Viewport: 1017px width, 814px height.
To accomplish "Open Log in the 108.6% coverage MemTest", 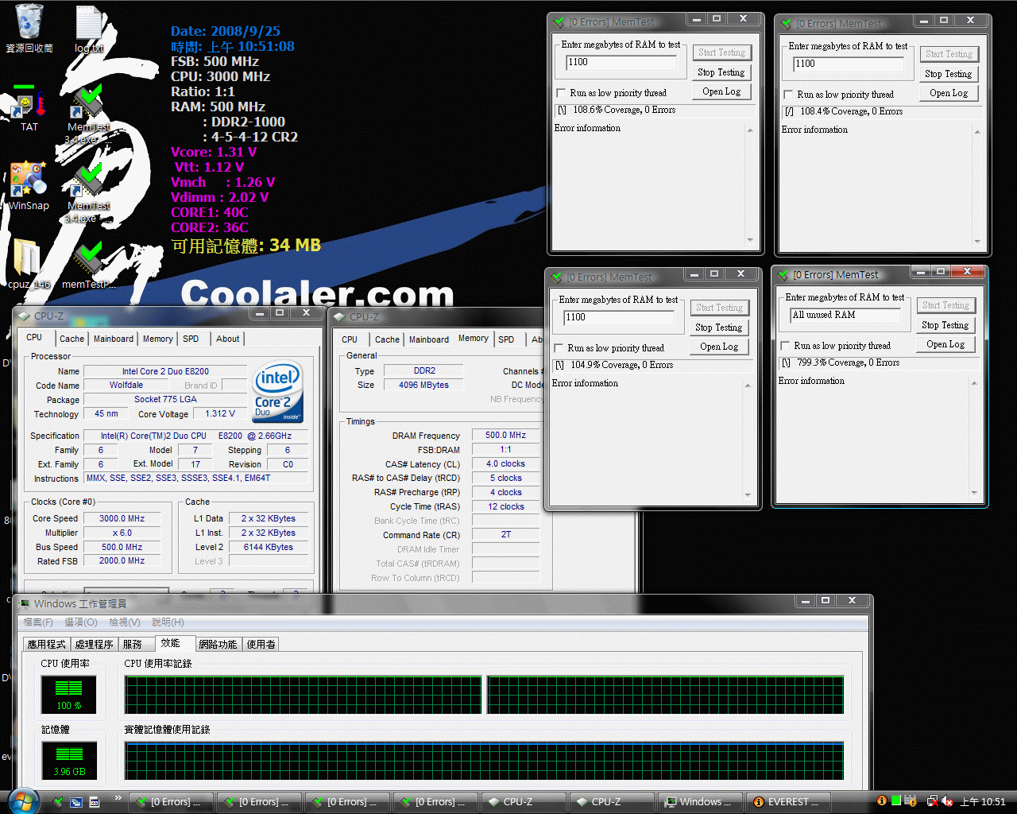I will coord(721,91).
